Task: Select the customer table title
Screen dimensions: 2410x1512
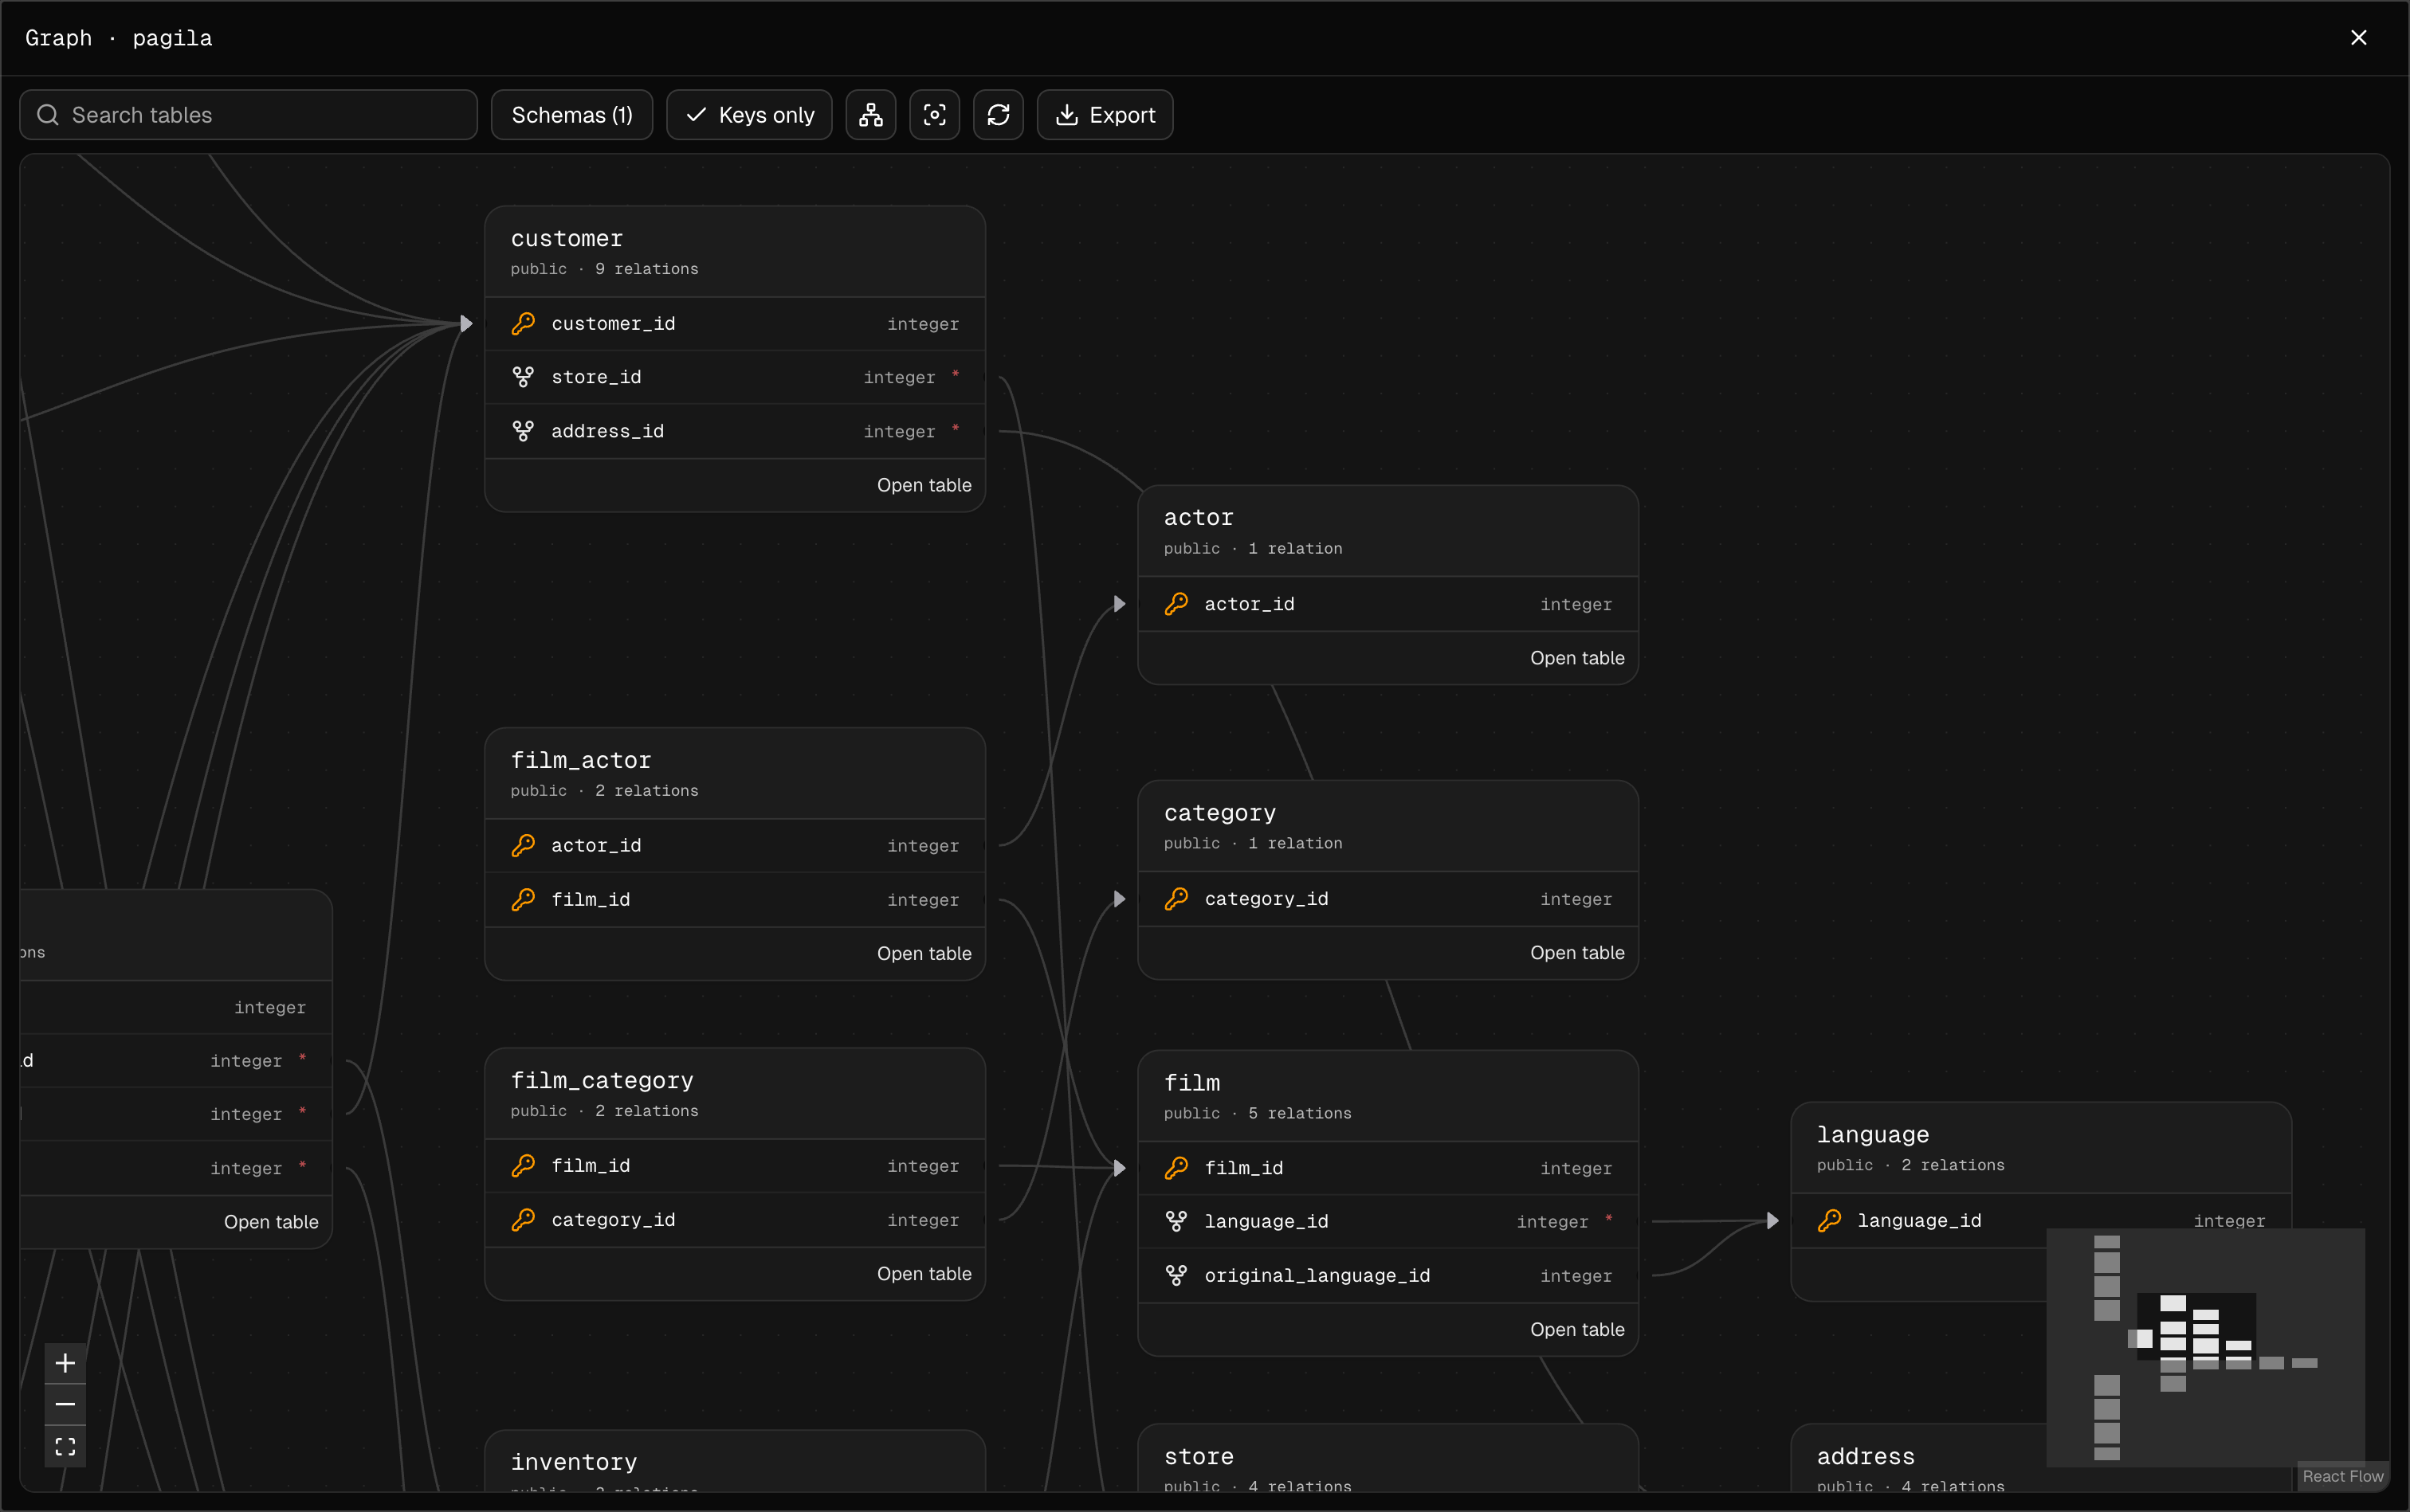Action: tap(566, 239)
